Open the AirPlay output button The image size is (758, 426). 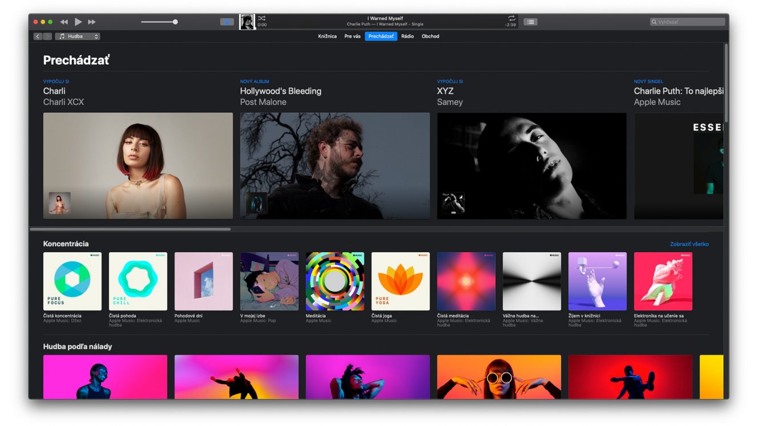(x=227, y=22)
